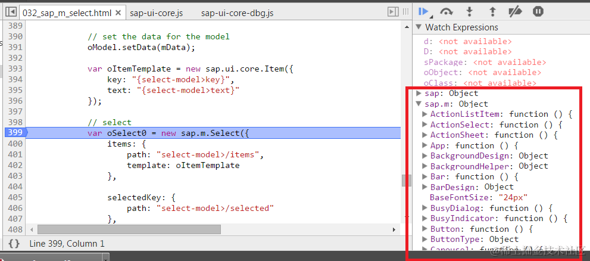590x261 pixels.
Task: Step over next function call
Action: (447, 12)
